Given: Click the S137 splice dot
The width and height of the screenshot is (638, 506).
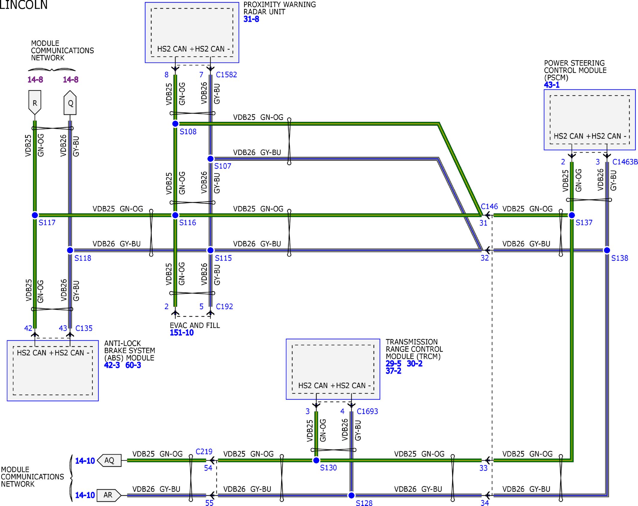Looking at the screenshot, I should coord(572,215).
